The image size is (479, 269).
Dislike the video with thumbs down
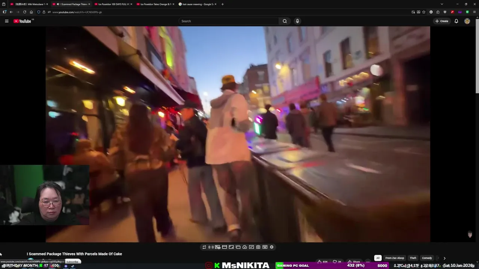point(337,262)
